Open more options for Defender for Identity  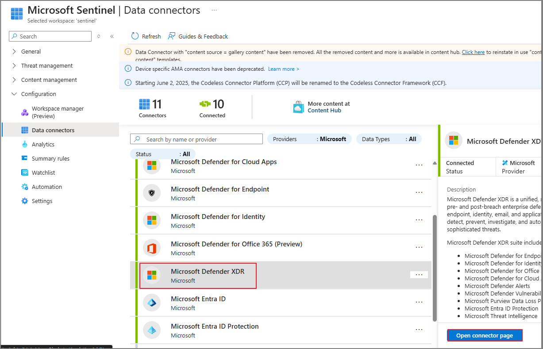tap(419, 220)
